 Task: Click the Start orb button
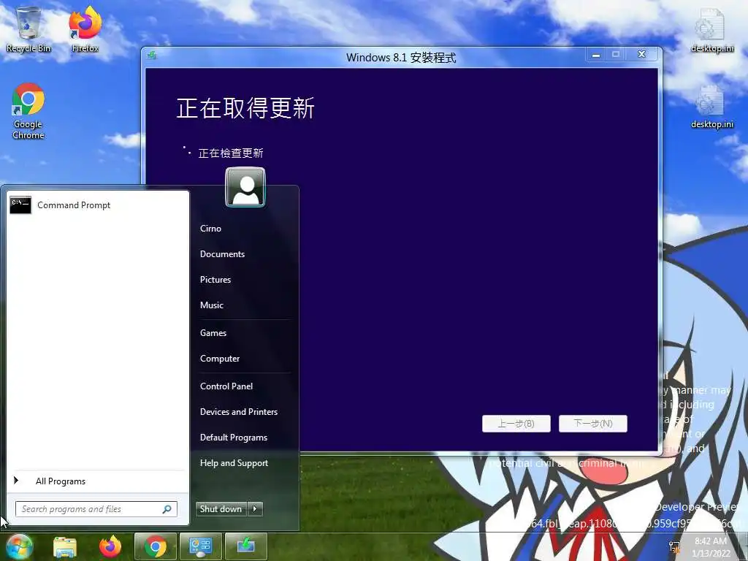tap(19, 546)
